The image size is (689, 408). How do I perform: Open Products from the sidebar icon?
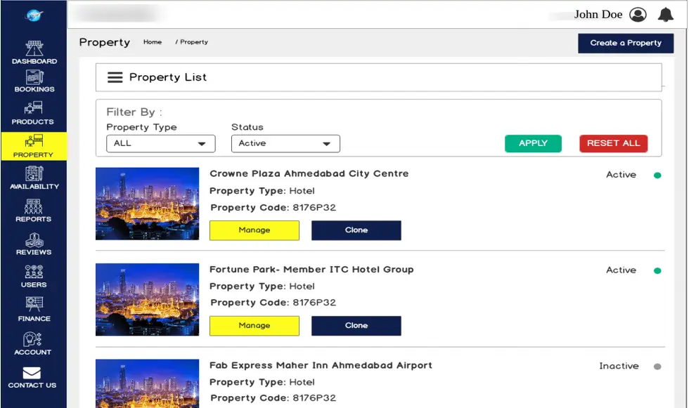[x=34, y=108]
